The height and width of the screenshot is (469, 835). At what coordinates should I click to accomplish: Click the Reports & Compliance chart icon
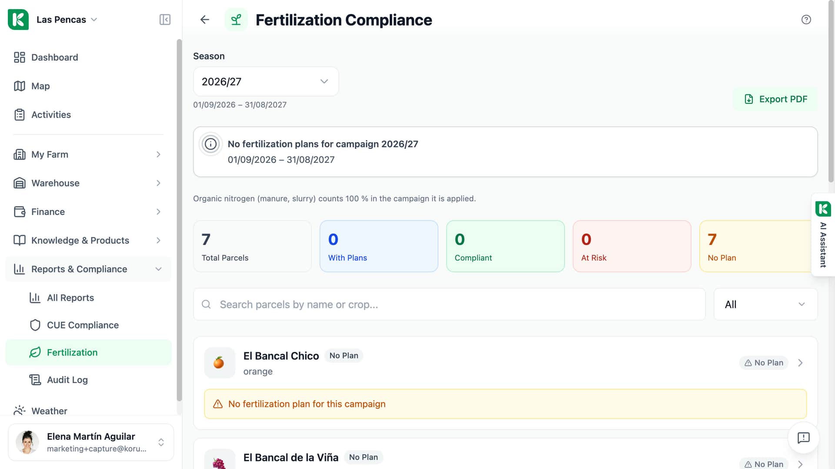20,269
